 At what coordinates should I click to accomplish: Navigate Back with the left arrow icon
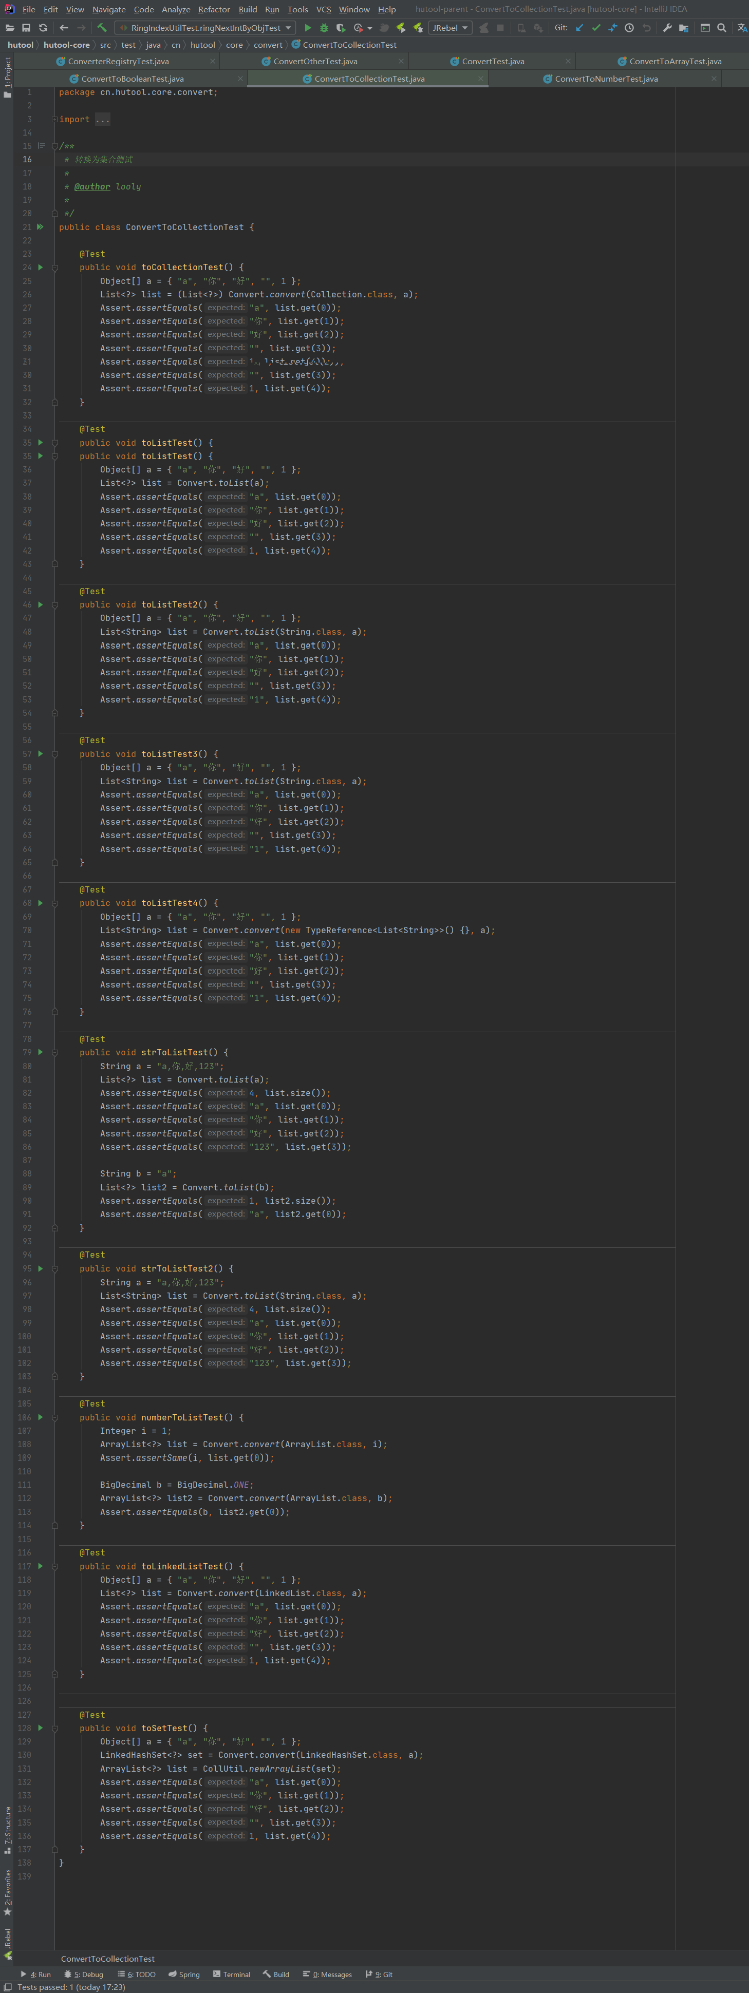pos(64,28)
